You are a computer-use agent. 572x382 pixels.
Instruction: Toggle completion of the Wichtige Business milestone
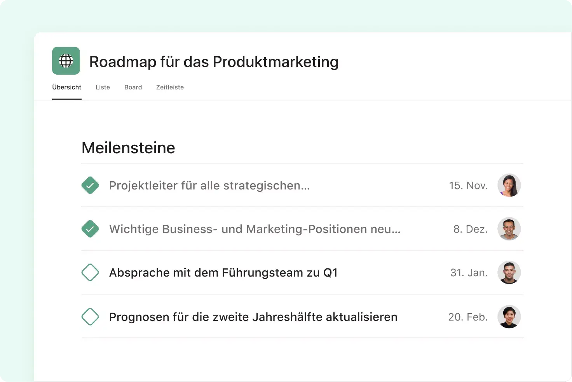pyautogui.click(x=90, y=229)
